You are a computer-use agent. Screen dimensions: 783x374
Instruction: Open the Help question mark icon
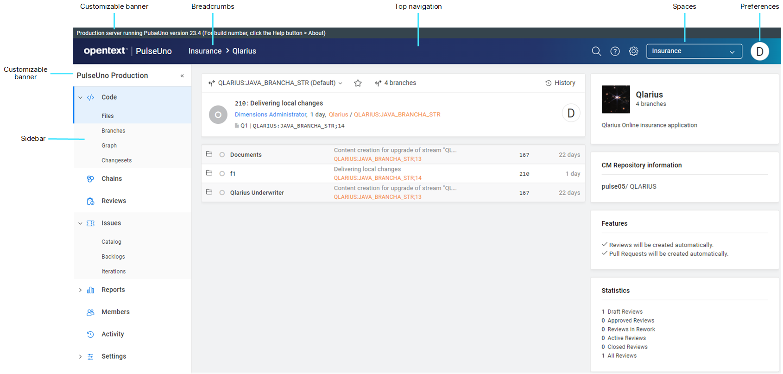pyautogui.click(x=615, y=51)
